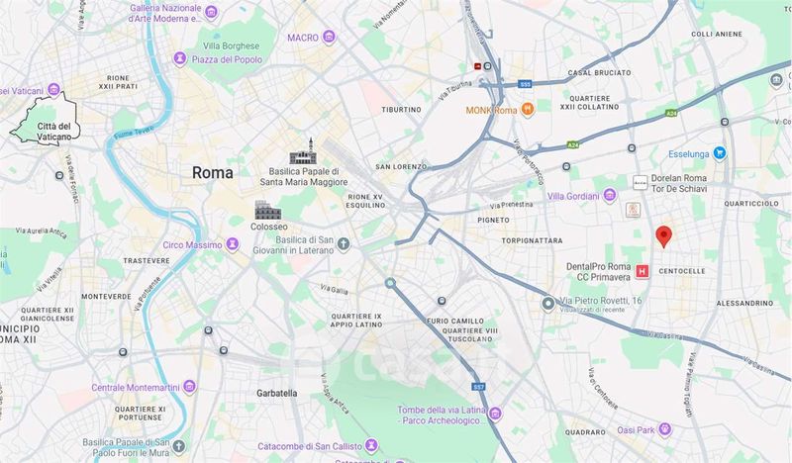Select the Via Pietro Rovetti, 16 recent pin
Image resolution: width=792 pixels, height=463 pixels.
point(548,304)
